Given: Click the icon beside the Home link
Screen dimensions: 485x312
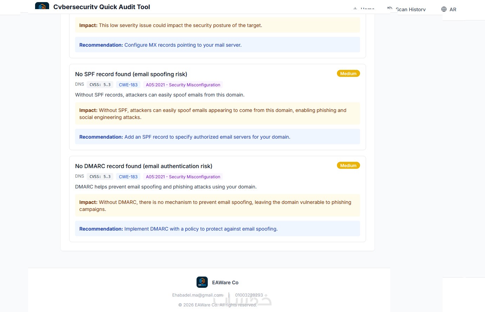Looking at the screenshot, I should click(x=355, y=9).
